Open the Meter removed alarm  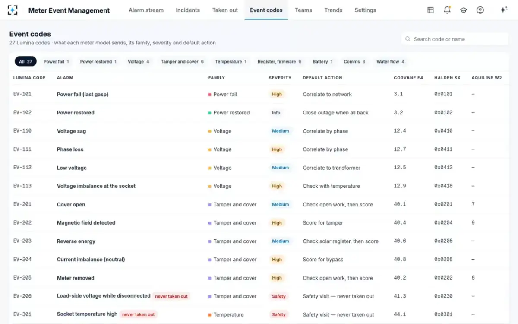pos(76,278)
